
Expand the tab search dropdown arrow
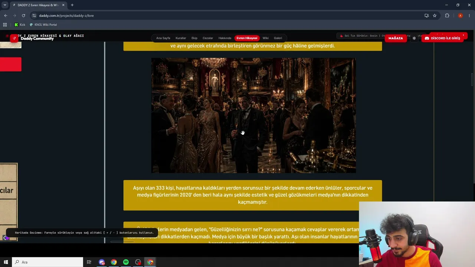5,5
